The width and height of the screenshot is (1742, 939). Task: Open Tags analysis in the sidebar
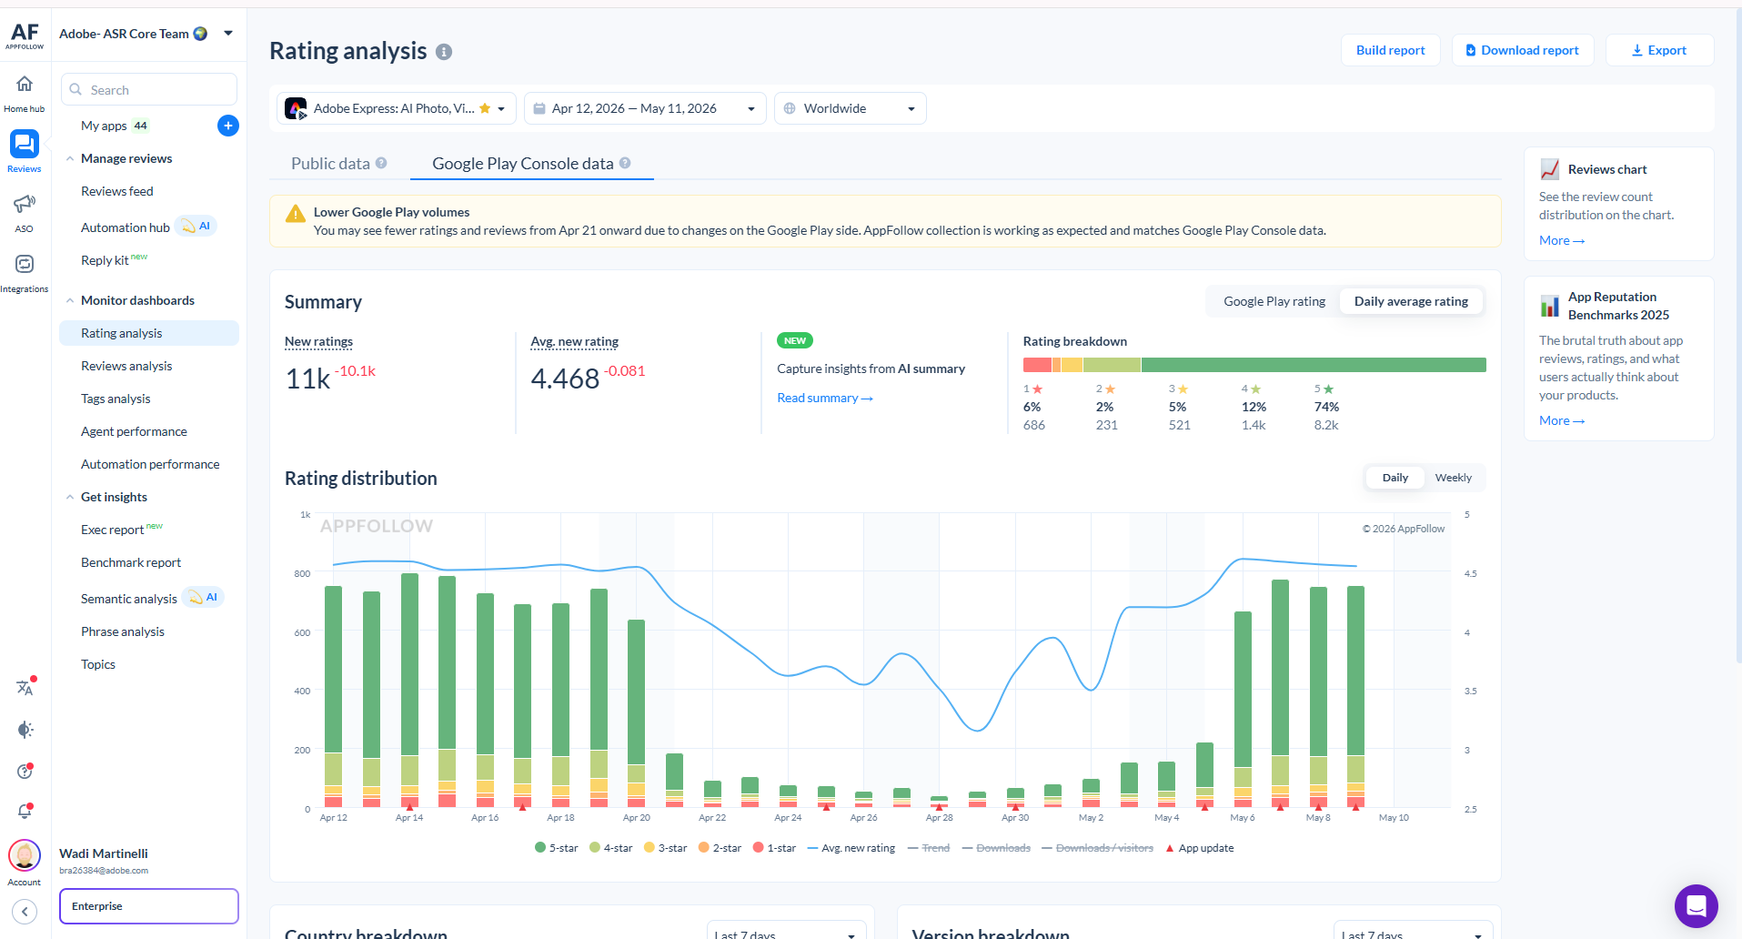116,399
